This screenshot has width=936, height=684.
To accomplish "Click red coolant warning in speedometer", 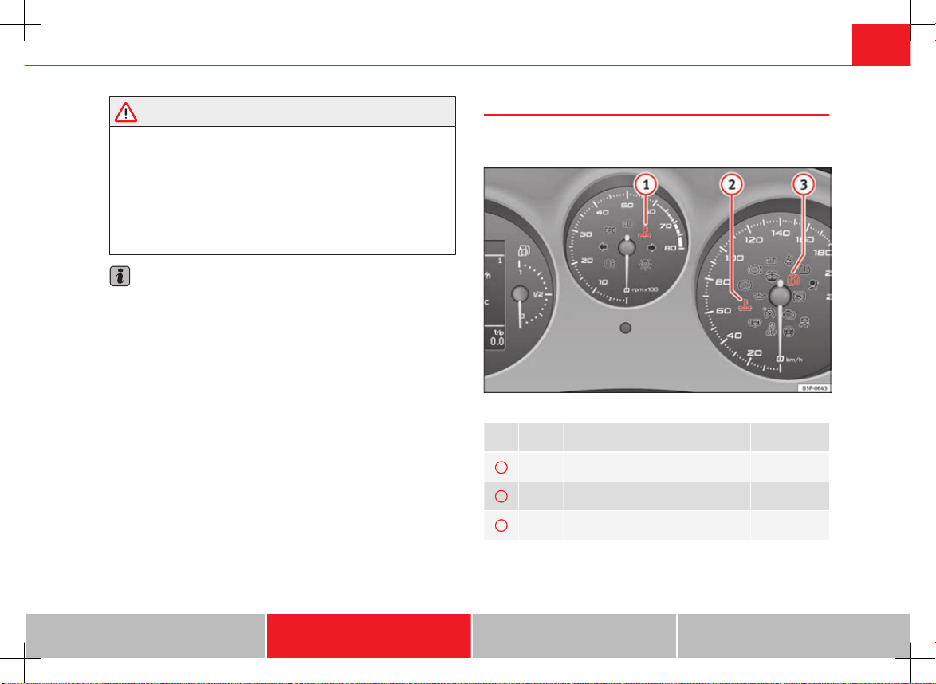I will (745, 305).
